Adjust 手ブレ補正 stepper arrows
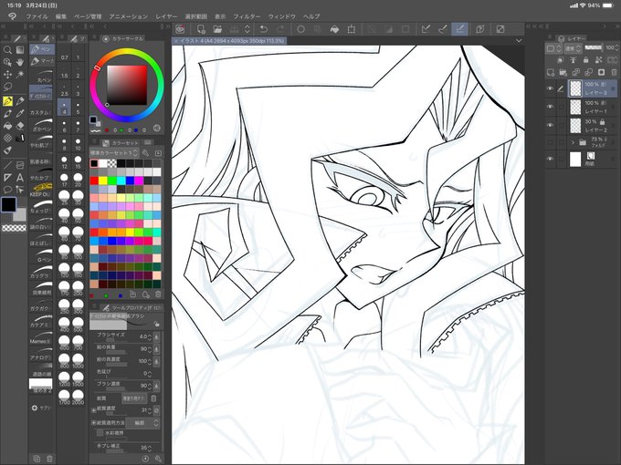This screenshot has height=465, width=621. [150, 448]
